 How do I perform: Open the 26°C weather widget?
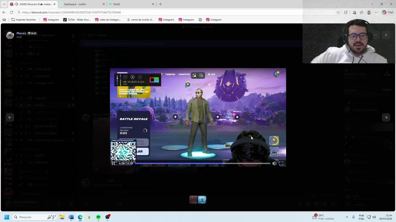(x=323, y=217)
